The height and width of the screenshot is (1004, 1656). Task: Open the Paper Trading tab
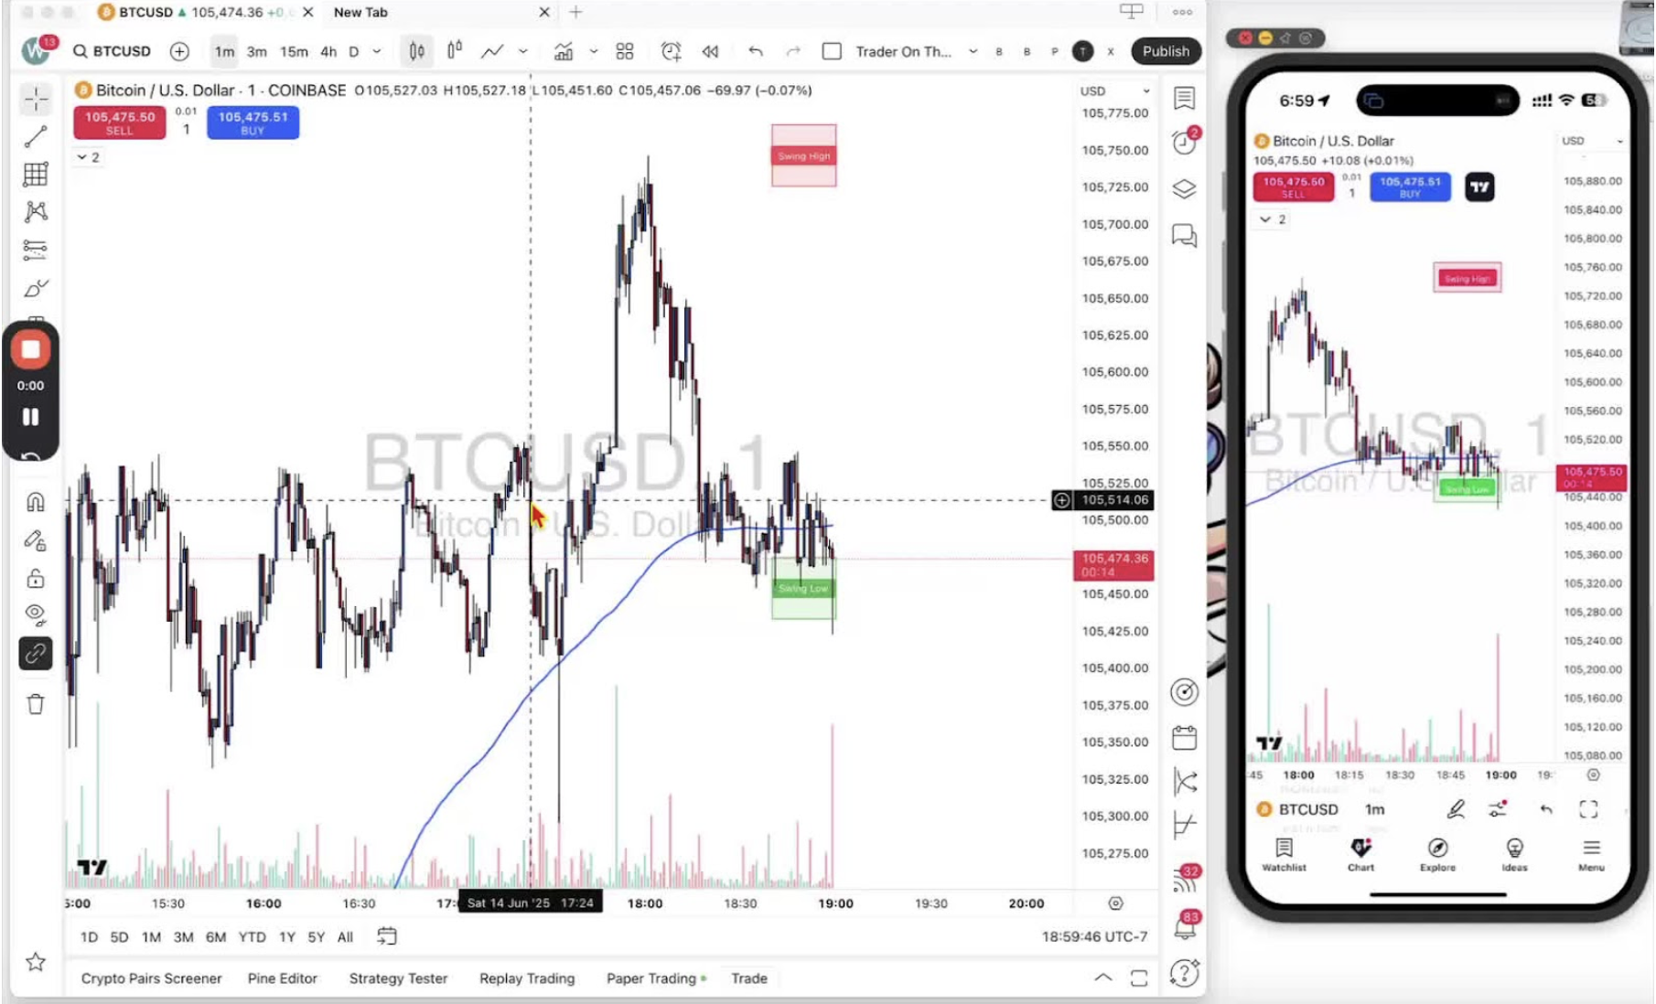[x=656, y=978]
